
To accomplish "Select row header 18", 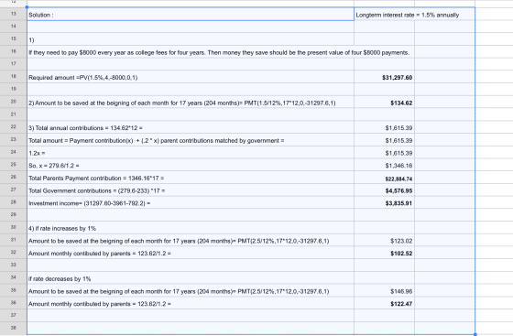I will (13, 77).
